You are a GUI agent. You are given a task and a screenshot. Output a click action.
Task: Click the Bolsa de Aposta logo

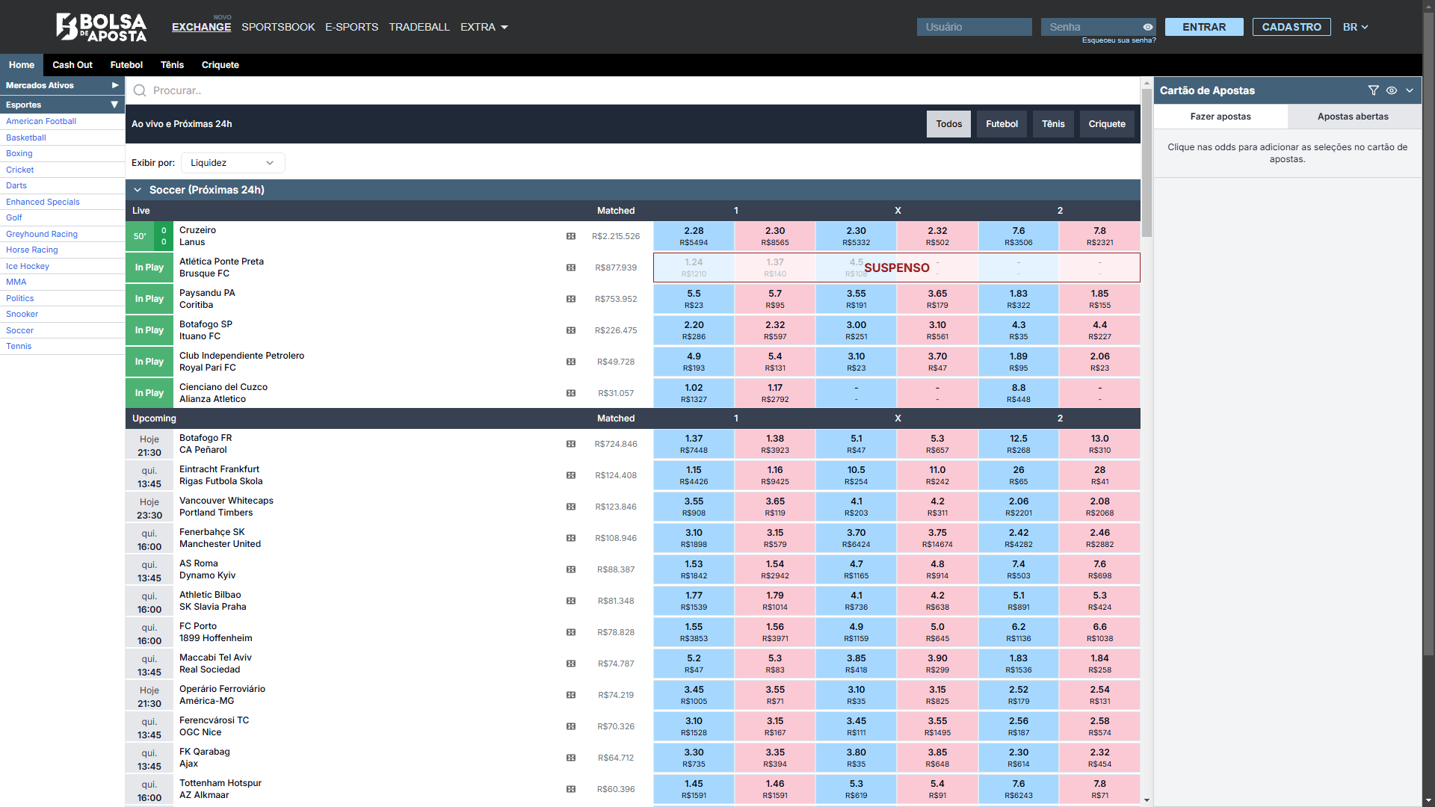click(x=101, y=27)
